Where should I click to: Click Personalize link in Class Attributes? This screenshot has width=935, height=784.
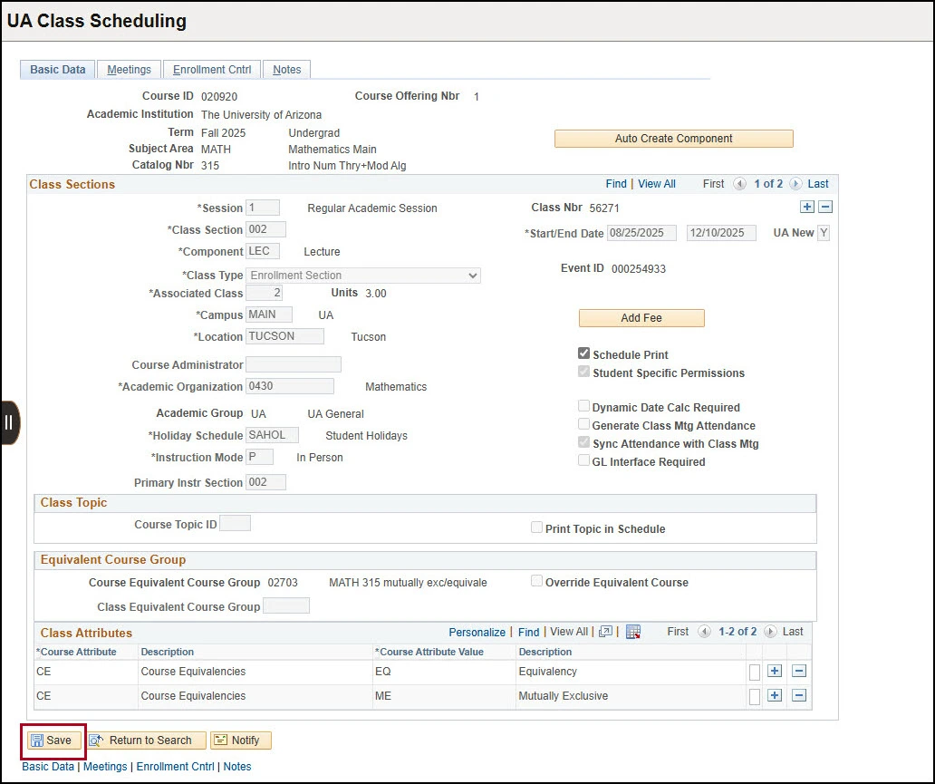pyautogui.click(x=477, y=632)
